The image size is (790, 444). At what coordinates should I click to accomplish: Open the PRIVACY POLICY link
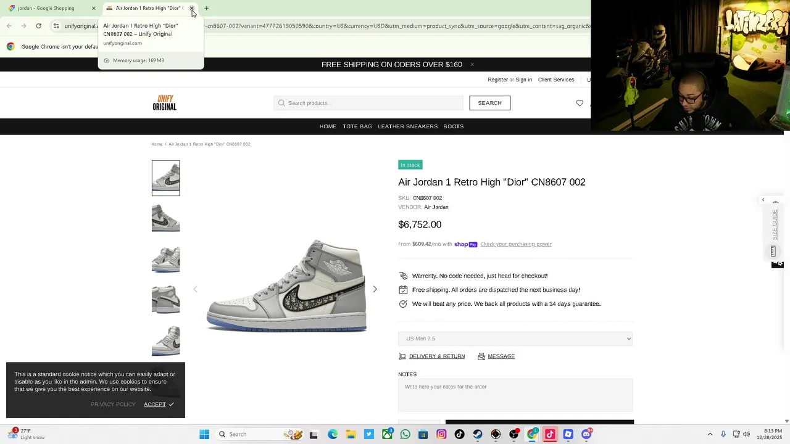(113, 405)
